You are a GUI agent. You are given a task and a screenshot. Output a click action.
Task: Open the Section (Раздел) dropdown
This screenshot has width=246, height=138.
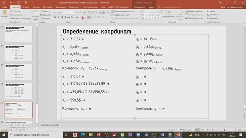(45, 18)
